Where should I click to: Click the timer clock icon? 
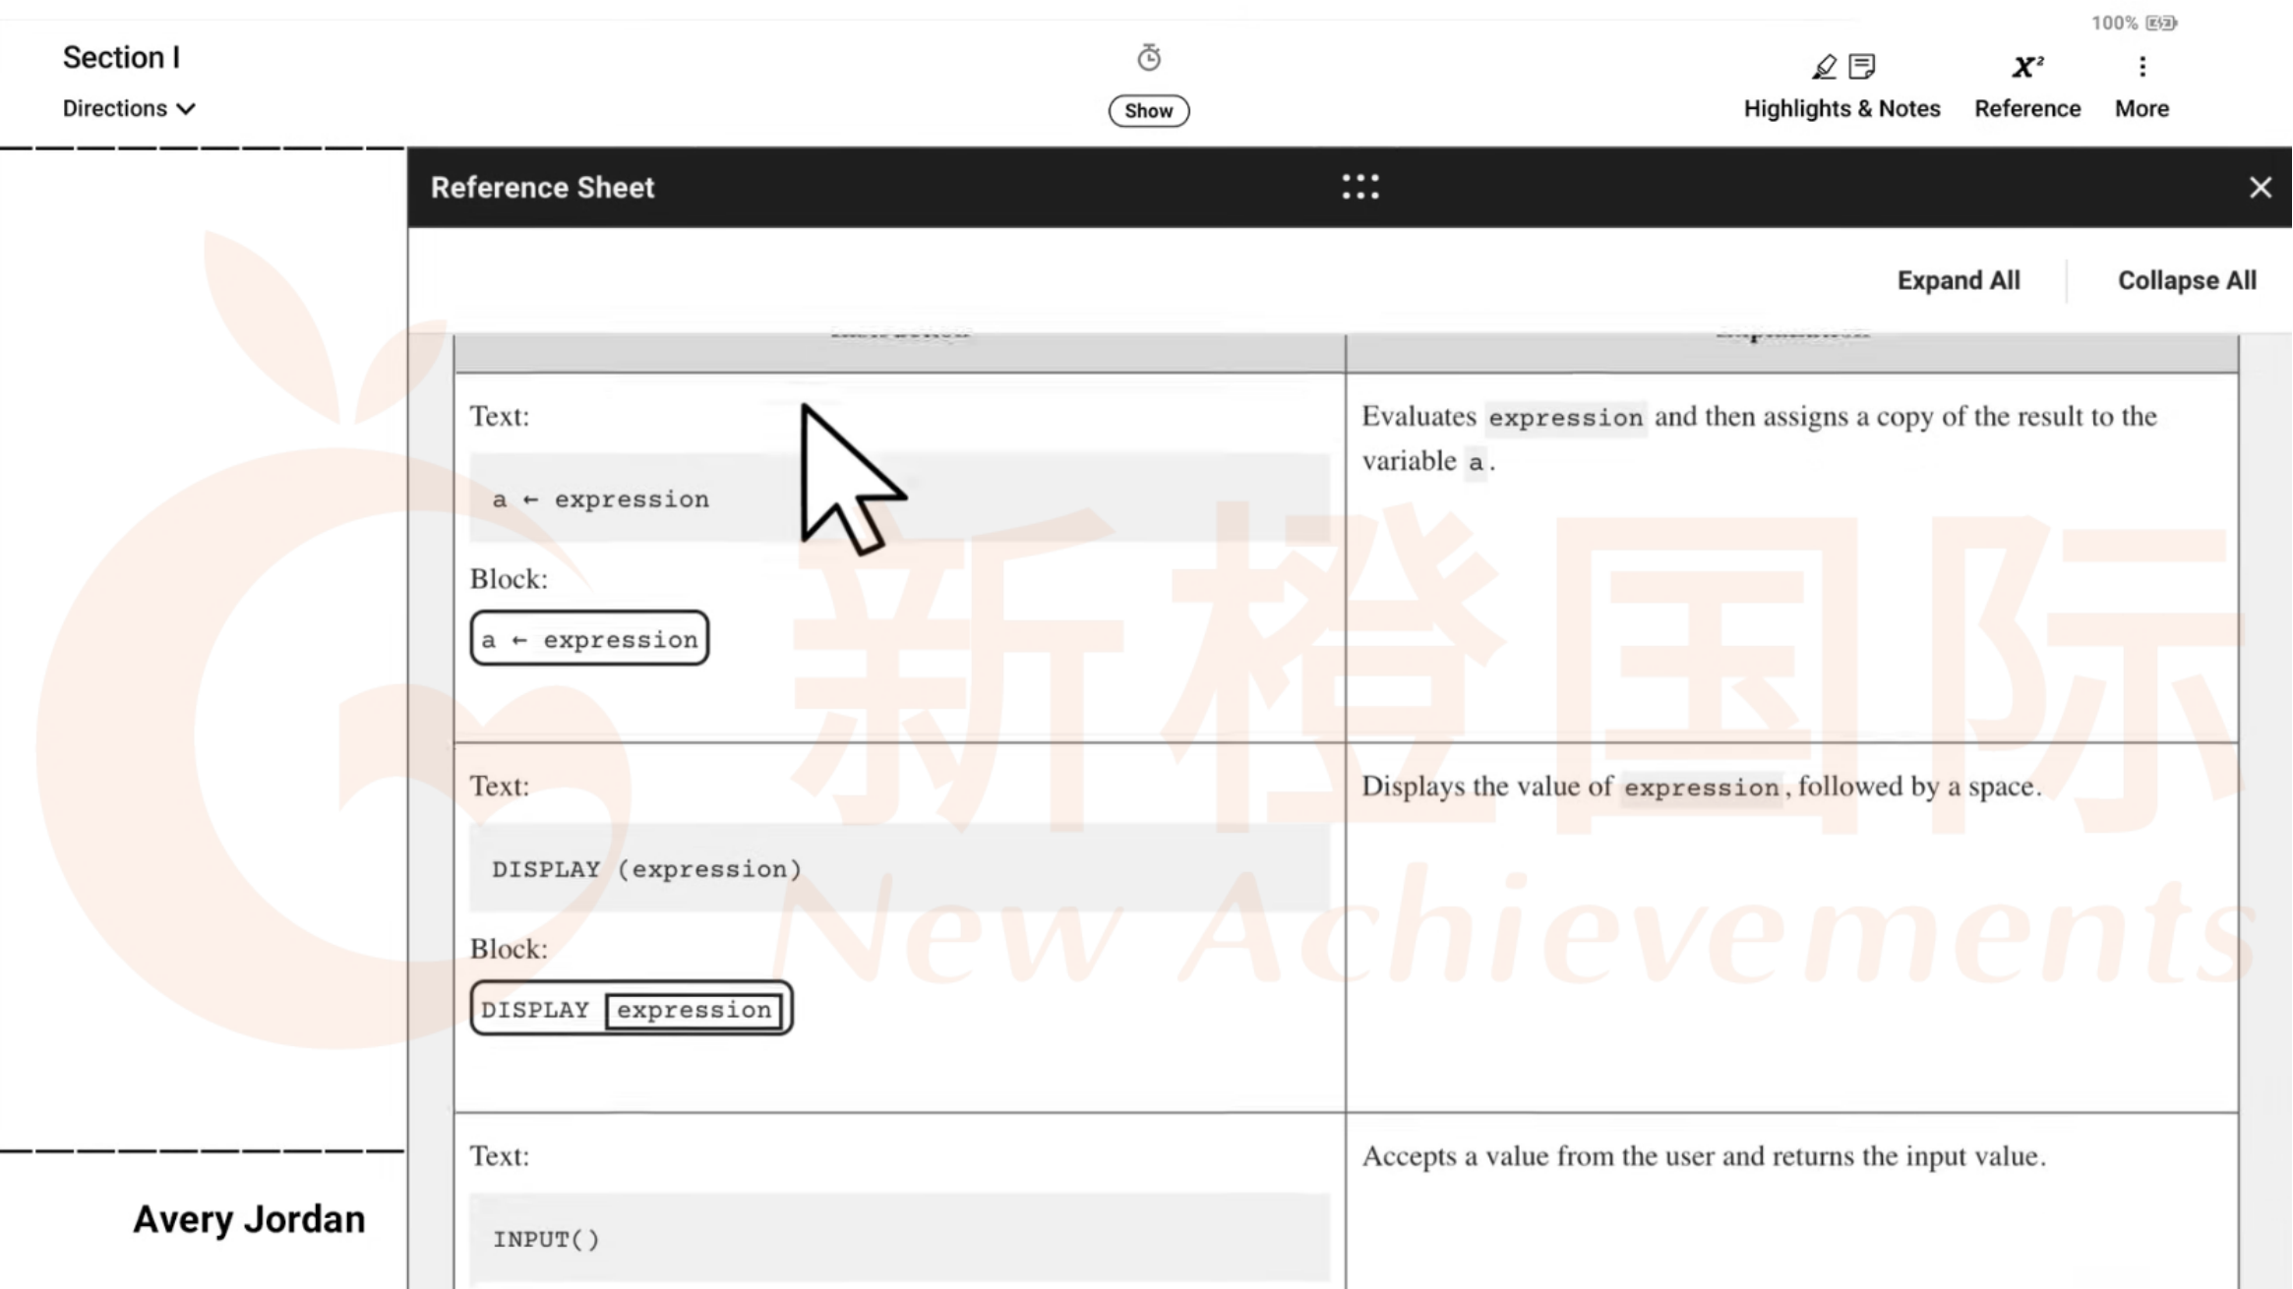(1149, 58)
